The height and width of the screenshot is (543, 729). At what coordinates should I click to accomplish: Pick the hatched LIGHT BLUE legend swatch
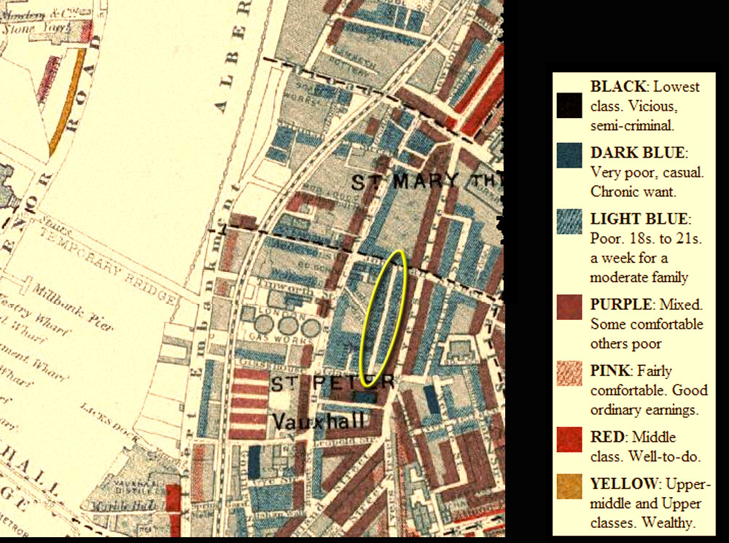[x=569, y=222]
